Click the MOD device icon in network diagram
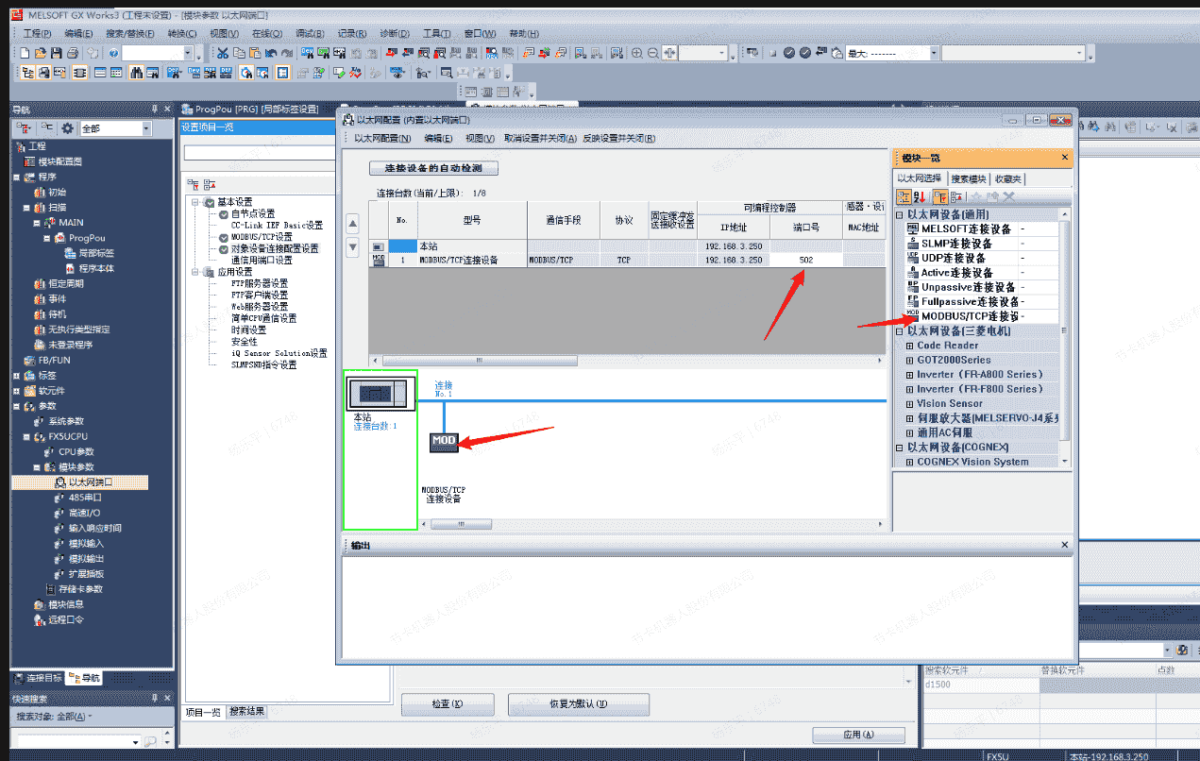Screen dimensions: 1200x761 [444, 441]
